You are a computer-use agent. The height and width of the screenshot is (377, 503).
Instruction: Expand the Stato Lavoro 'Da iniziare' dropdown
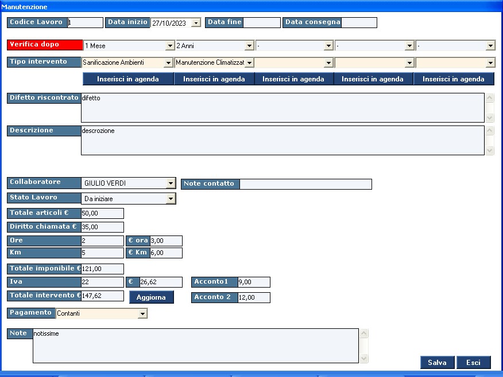171,199
